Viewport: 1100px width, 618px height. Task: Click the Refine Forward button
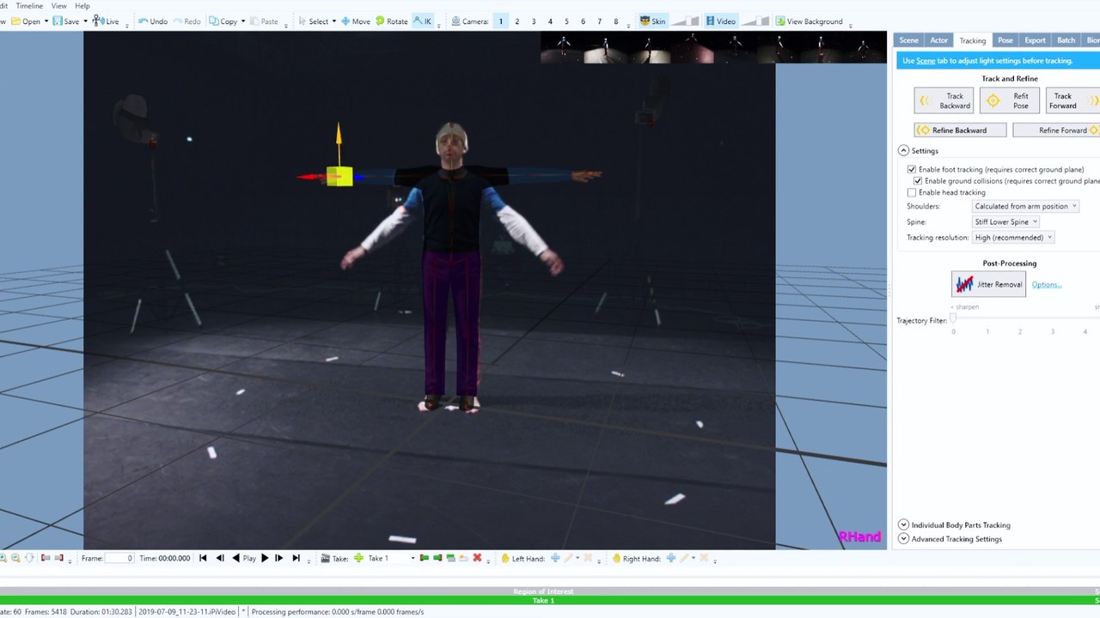(x=1056, y=130)
